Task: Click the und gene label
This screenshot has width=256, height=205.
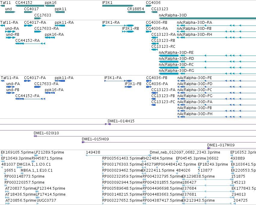Action: coord(8,9)
